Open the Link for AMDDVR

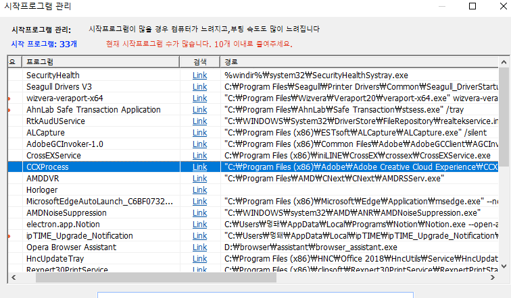point(199,179)
